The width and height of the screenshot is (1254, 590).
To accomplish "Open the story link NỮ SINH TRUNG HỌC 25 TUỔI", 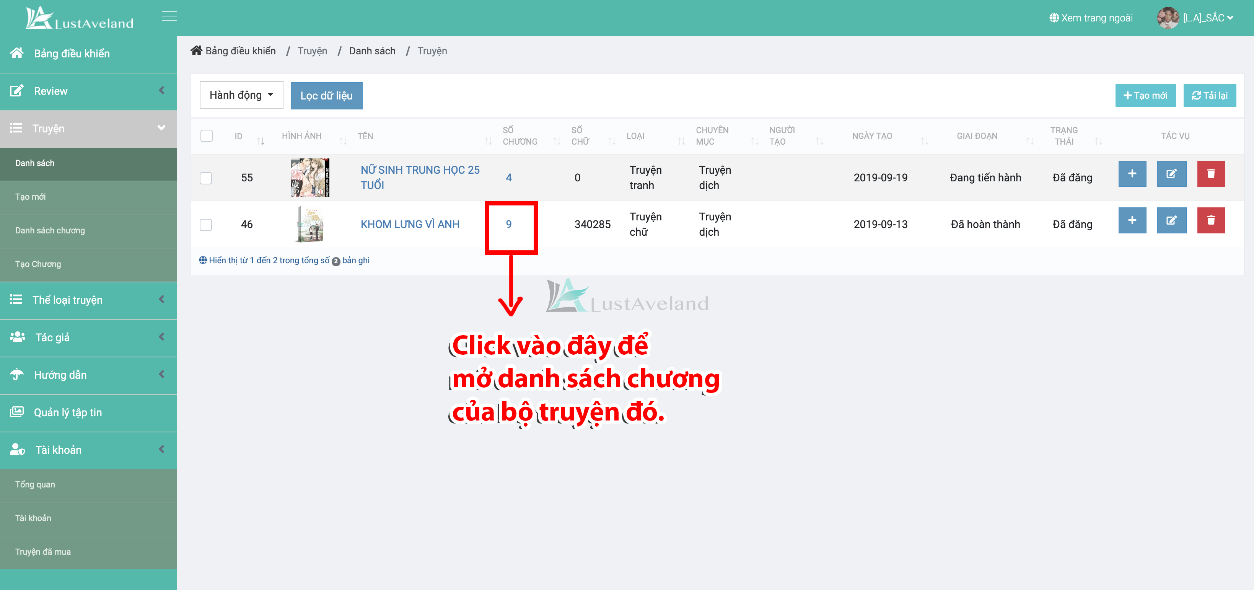I will [x=420, y=177].
